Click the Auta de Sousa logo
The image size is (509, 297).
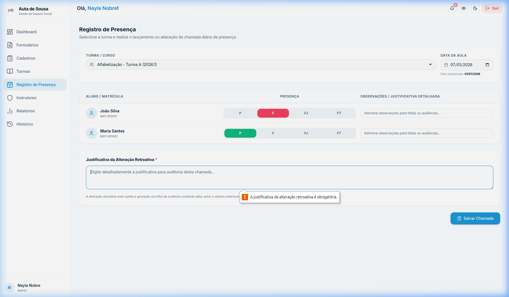[x=11, y=11]
